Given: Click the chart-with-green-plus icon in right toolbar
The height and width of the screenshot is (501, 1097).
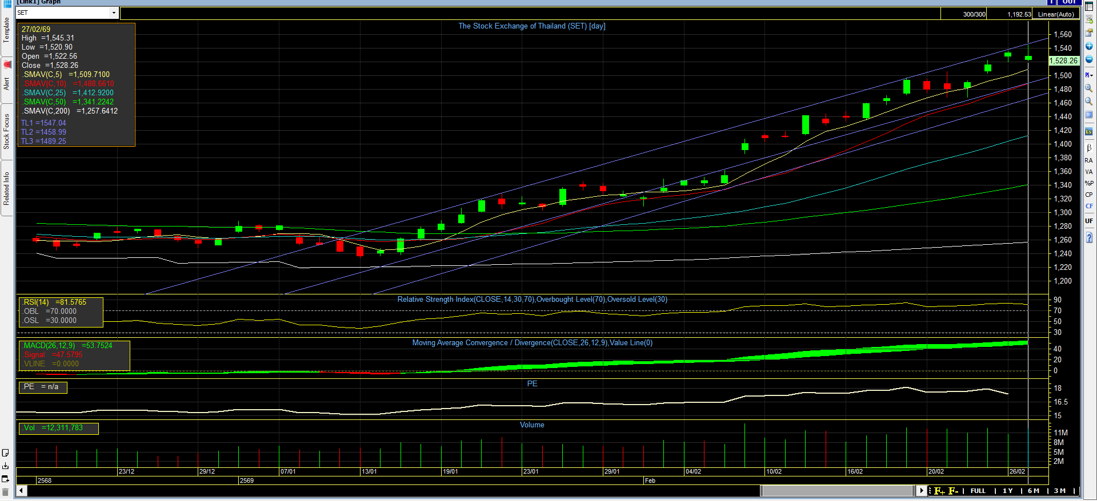Looking at the screenshot, I should 1089,19.
